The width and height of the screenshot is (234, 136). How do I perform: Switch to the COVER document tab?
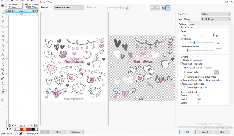(x=35, y=11)
